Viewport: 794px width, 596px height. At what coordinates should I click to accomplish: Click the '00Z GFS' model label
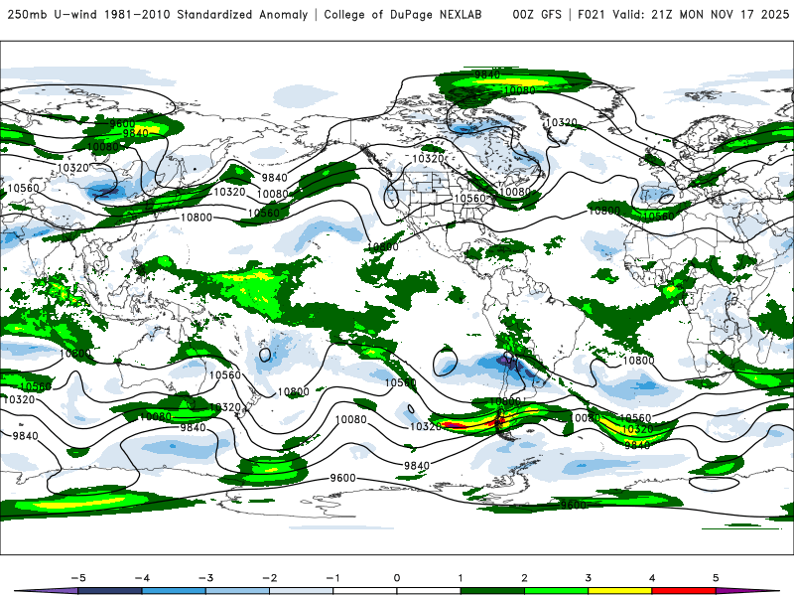click(x=537, y=14)
